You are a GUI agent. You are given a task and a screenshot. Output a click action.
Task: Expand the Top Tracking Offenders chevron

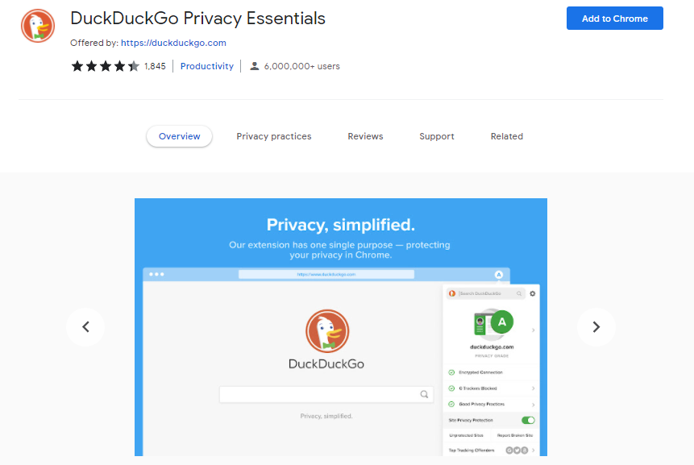point(534,450)
